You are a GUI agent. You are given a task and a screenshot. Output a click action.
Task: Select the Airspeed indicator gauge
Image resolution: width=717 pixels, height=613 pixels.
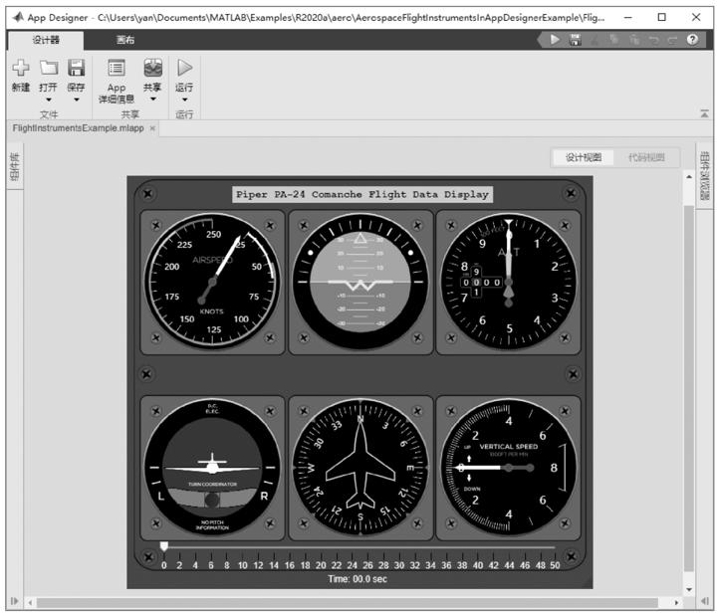pos(212,283)
